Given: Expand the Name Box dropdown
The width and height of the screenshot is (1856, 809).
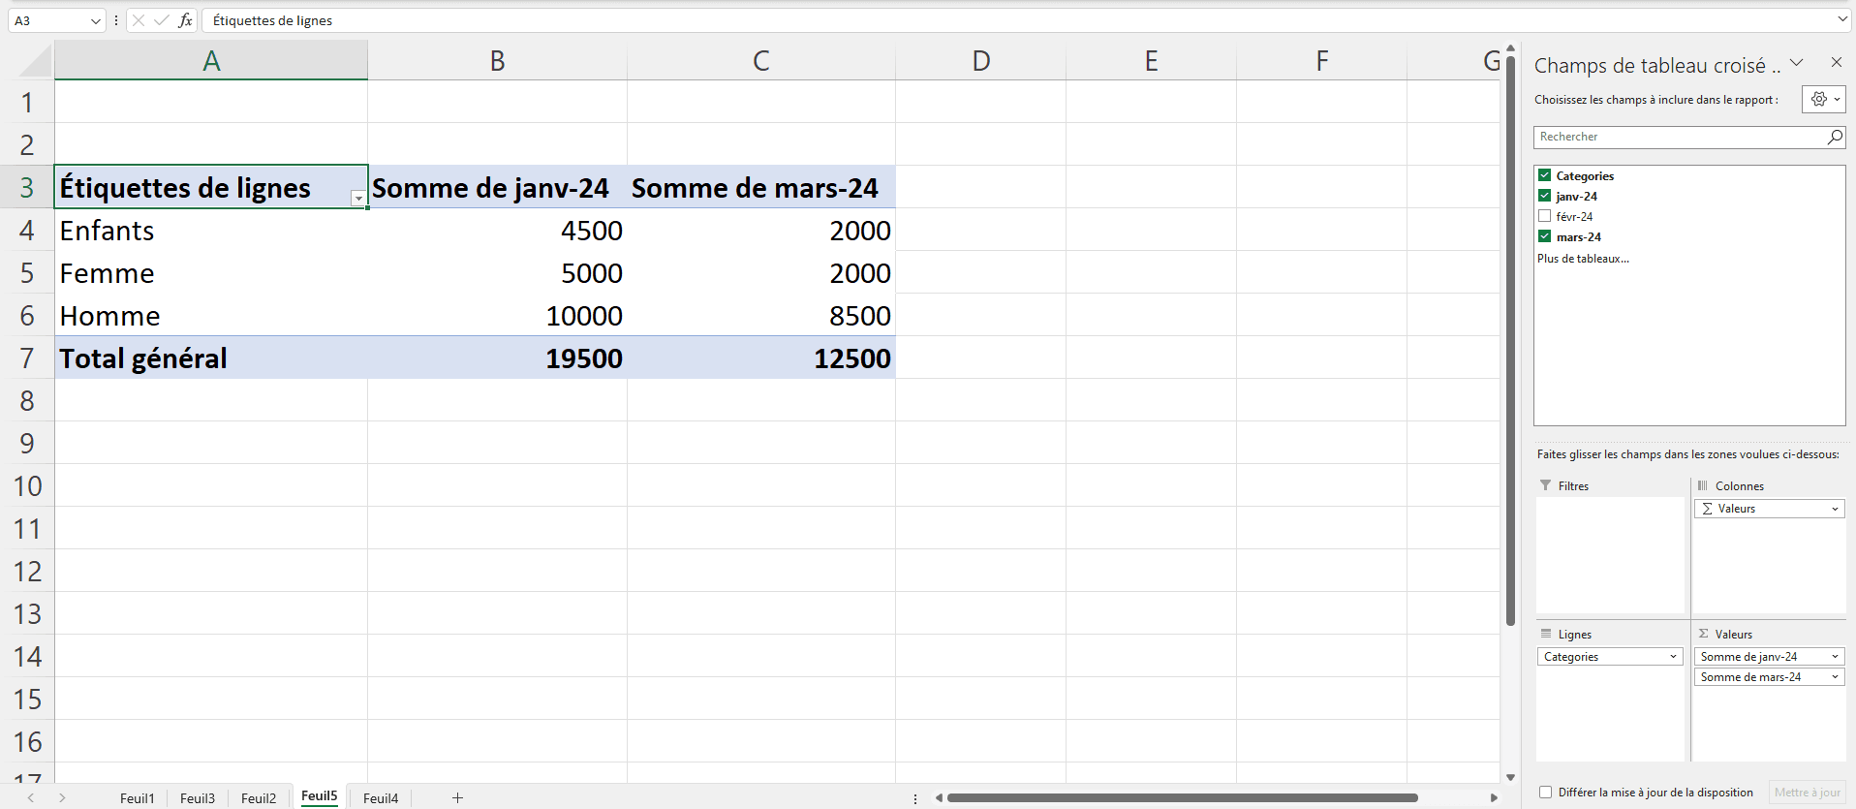Looking at the screenshot, I should [95, 20].
